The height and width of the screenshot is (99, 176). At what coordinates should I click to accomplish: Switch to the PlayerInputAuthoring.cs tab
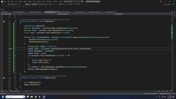pyautogui.click(x=35, y=12)
